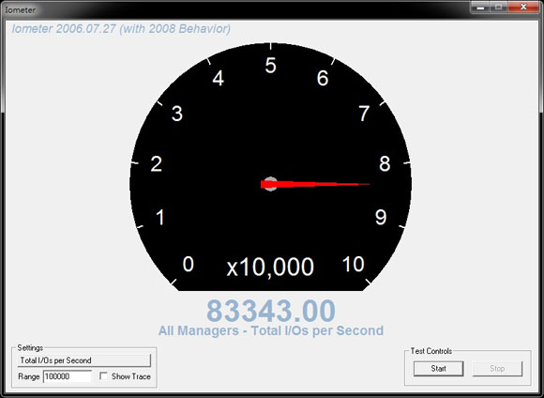Click the grayed-out Stop button
The height and width of the screenshot is (398, 544).
[497, 369]
